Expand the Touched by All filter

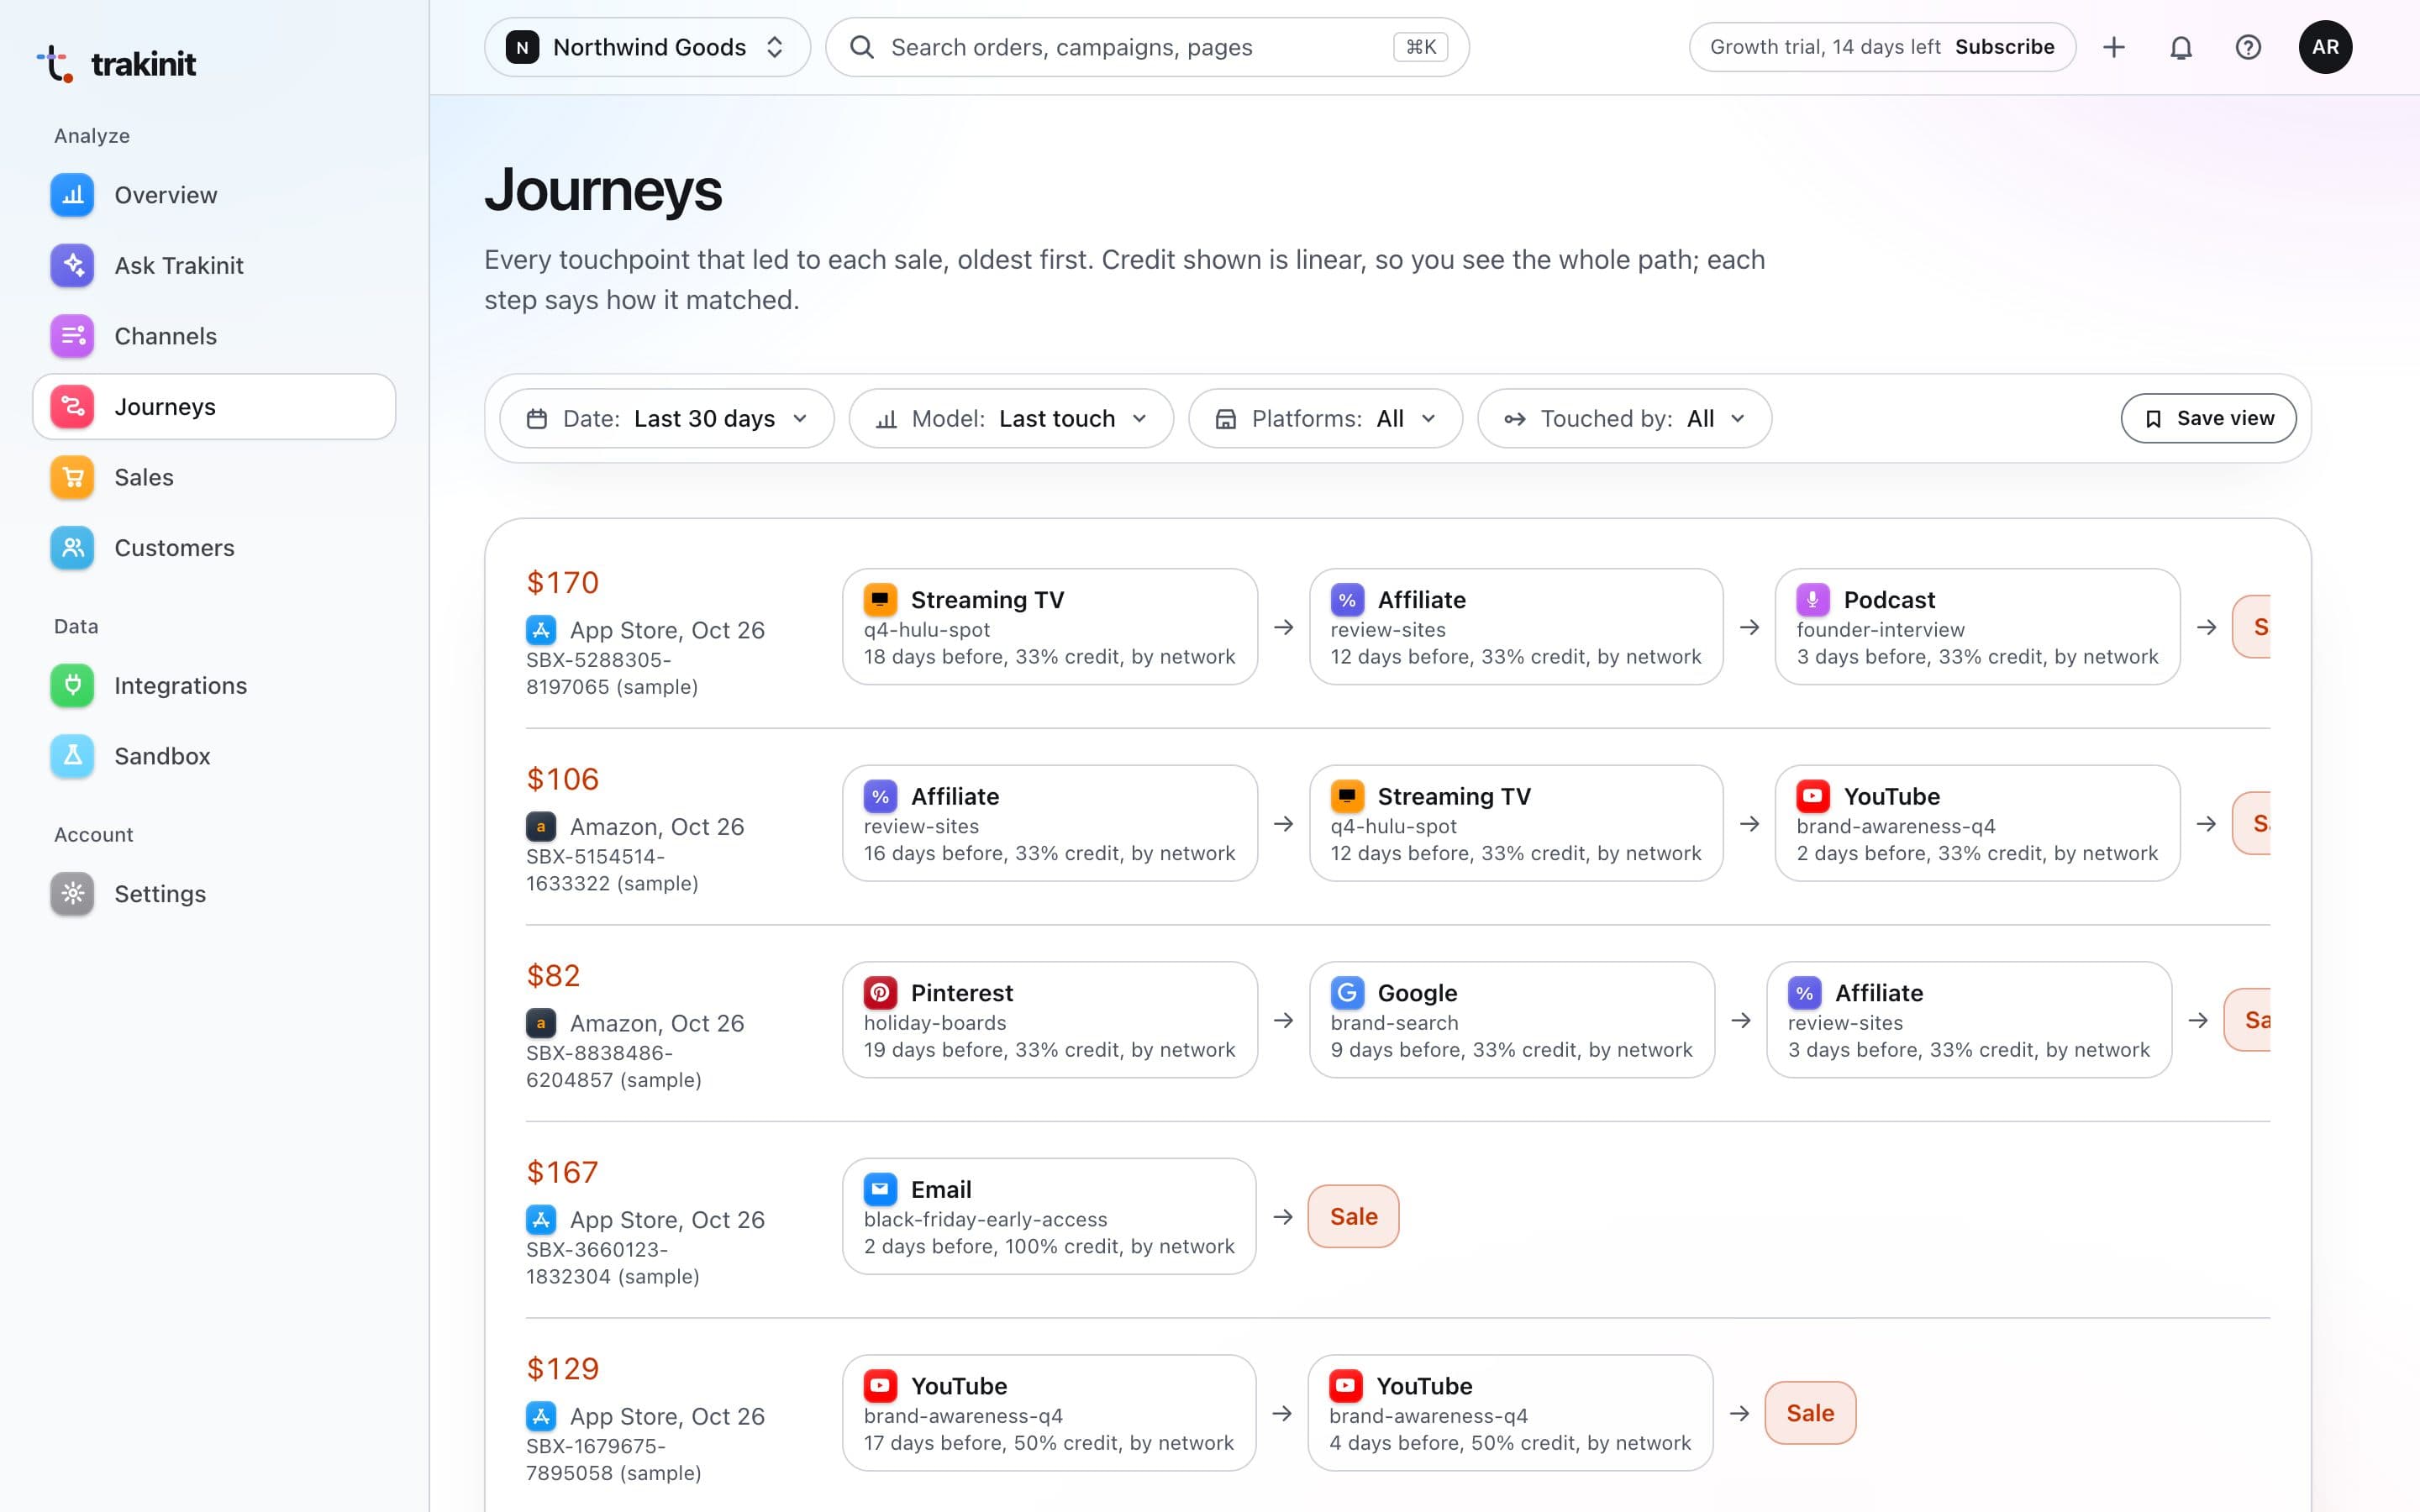(1624, 419)
